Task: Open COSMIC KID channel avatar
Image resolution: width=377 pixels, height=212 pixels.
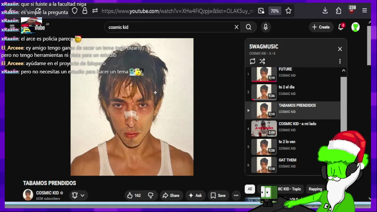Action: [x=28, y=195]
